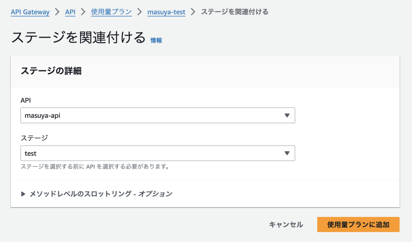This screenshot has height=242, width=412.
Task: Click the API dropdown arrow icon
Action: coord(287,116)
